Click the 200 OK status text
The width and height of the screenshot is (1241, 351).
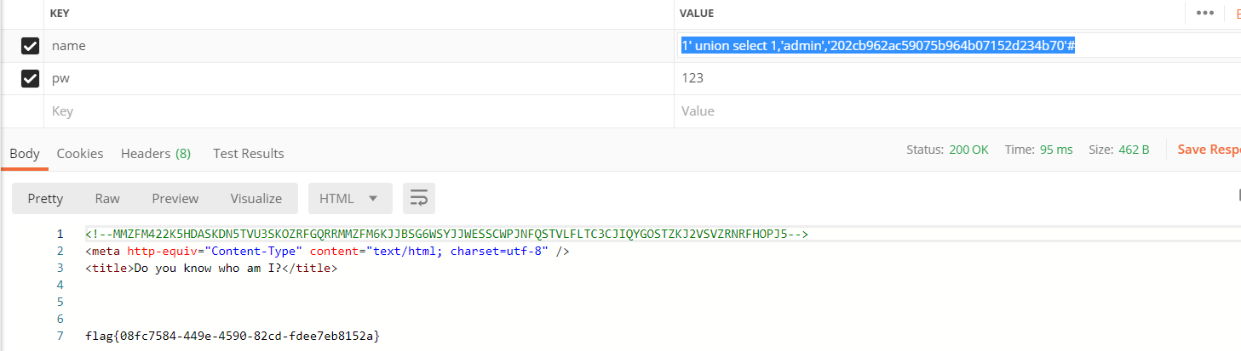[969, 150]
